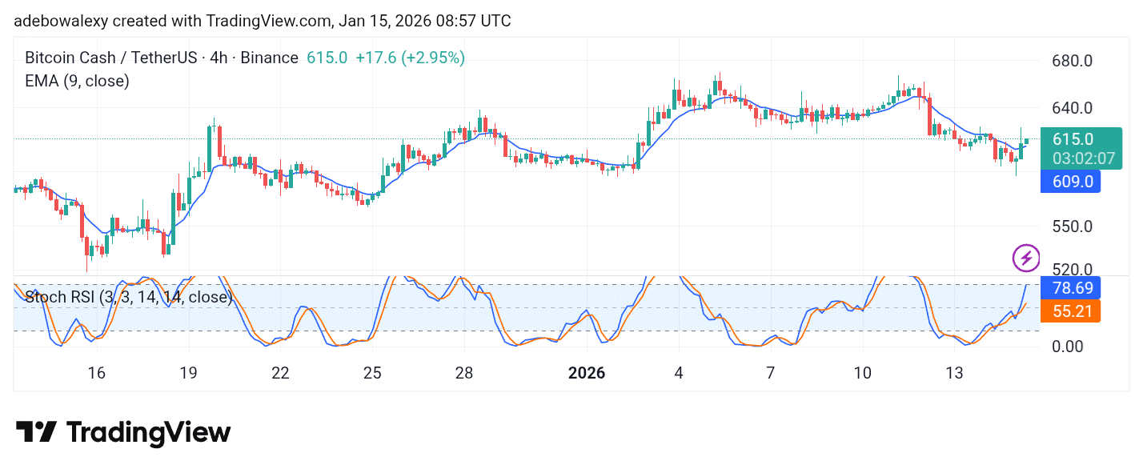Open the Stoch RSI indicator legend
The height and width of the screenshot is (473, 1143).
(x=128, y=298)
